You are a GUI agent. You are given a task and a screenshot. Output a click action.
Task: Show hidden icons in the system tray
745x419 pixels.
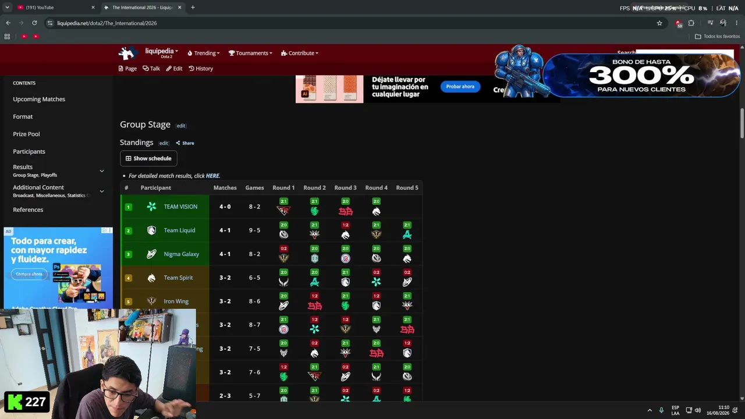point(650,410)
